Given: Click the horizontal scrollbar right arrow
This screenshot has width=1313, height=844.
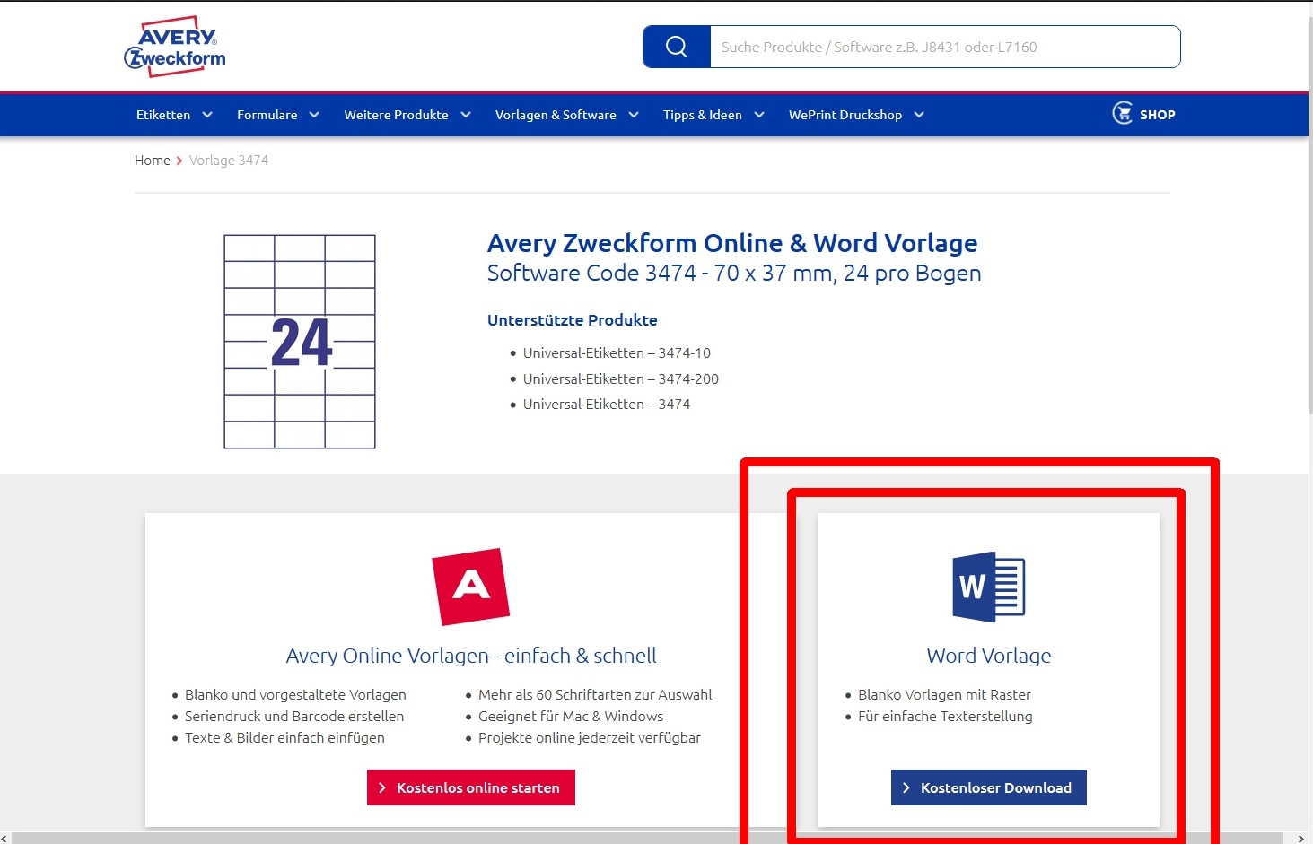Looking at the screenshot, I should coord(1301,839).
